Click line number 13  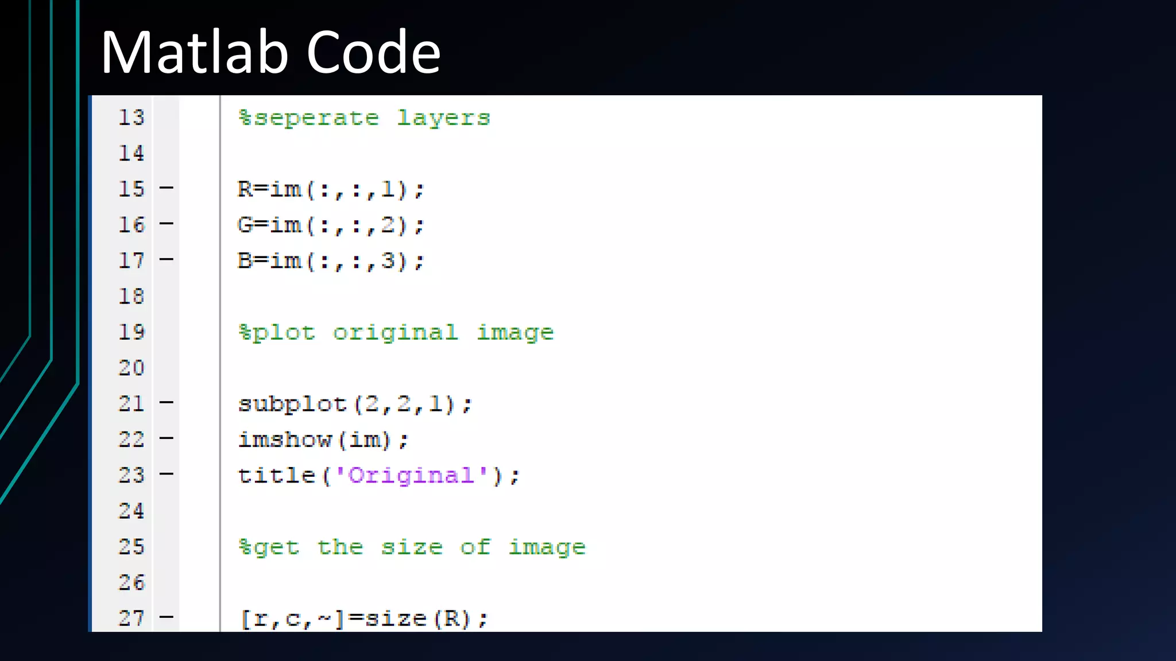tap(131, 118)
